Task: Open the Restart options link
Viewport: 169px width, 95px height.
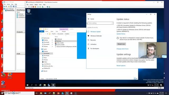Action: coord(121,66)
